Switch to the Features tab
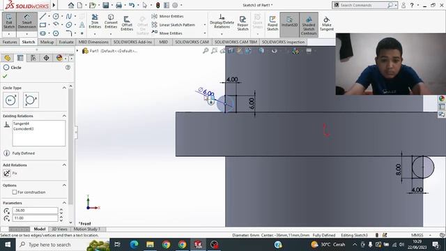Viewport: 446px width, 251px height. (10, 42)
